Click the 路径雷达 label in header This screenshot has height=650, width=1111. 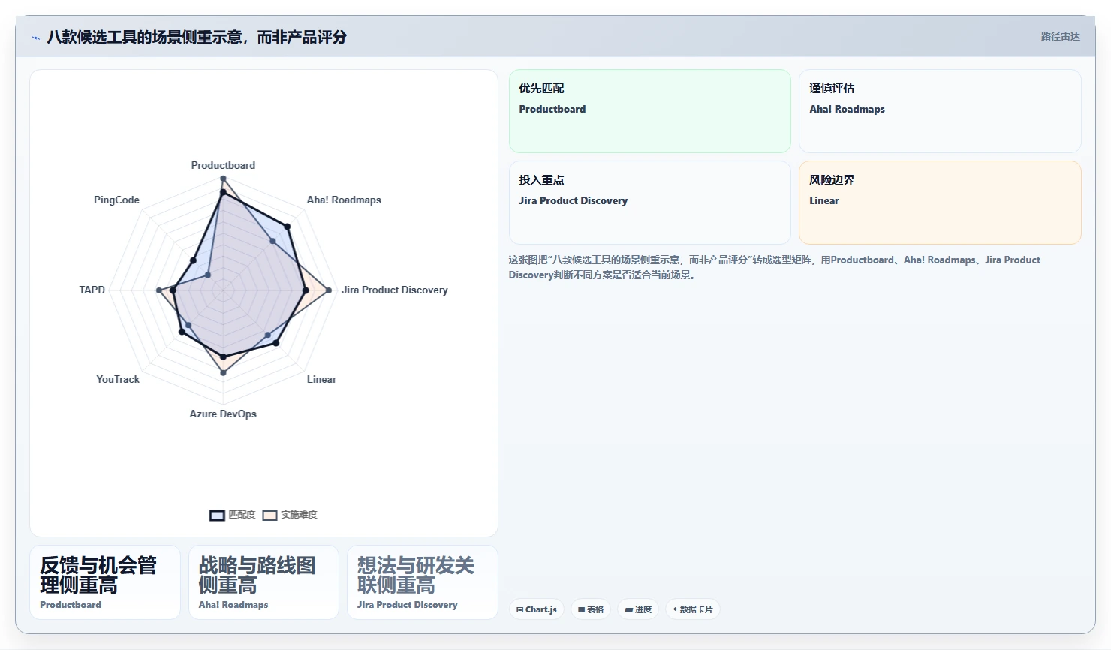(1060, 36)
